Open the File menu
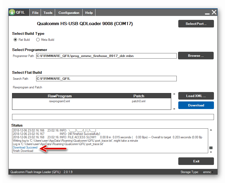The width and height of the screenshot is (226, 183). [35, 13]
